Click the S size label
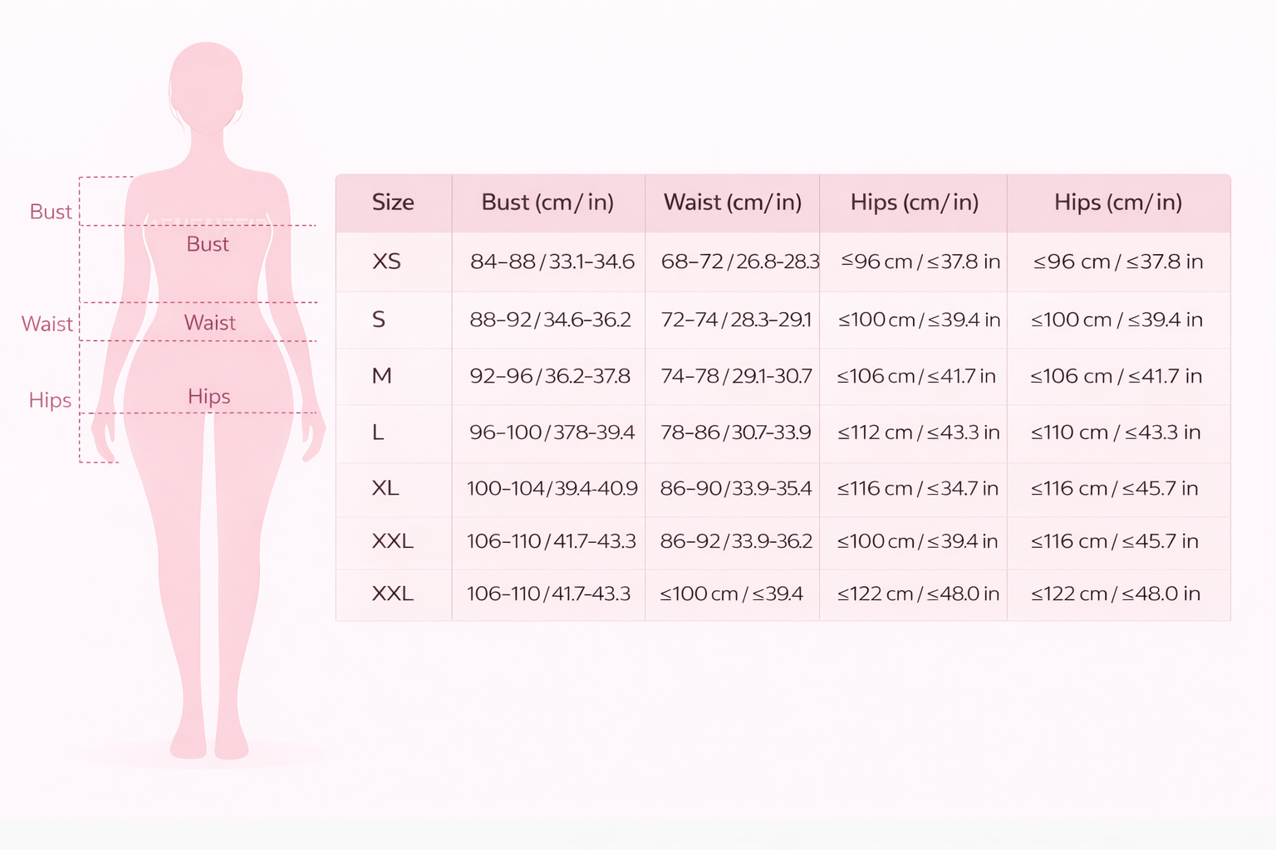Screen dimensions: 1276x850 click(379, 320)
